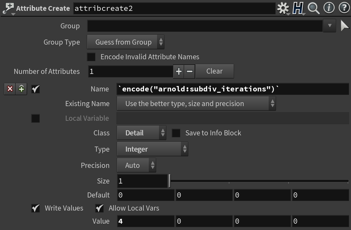Insert attribute with the green plus icon
This screenshot has width=351, height=230.
[x=21, y=89]
